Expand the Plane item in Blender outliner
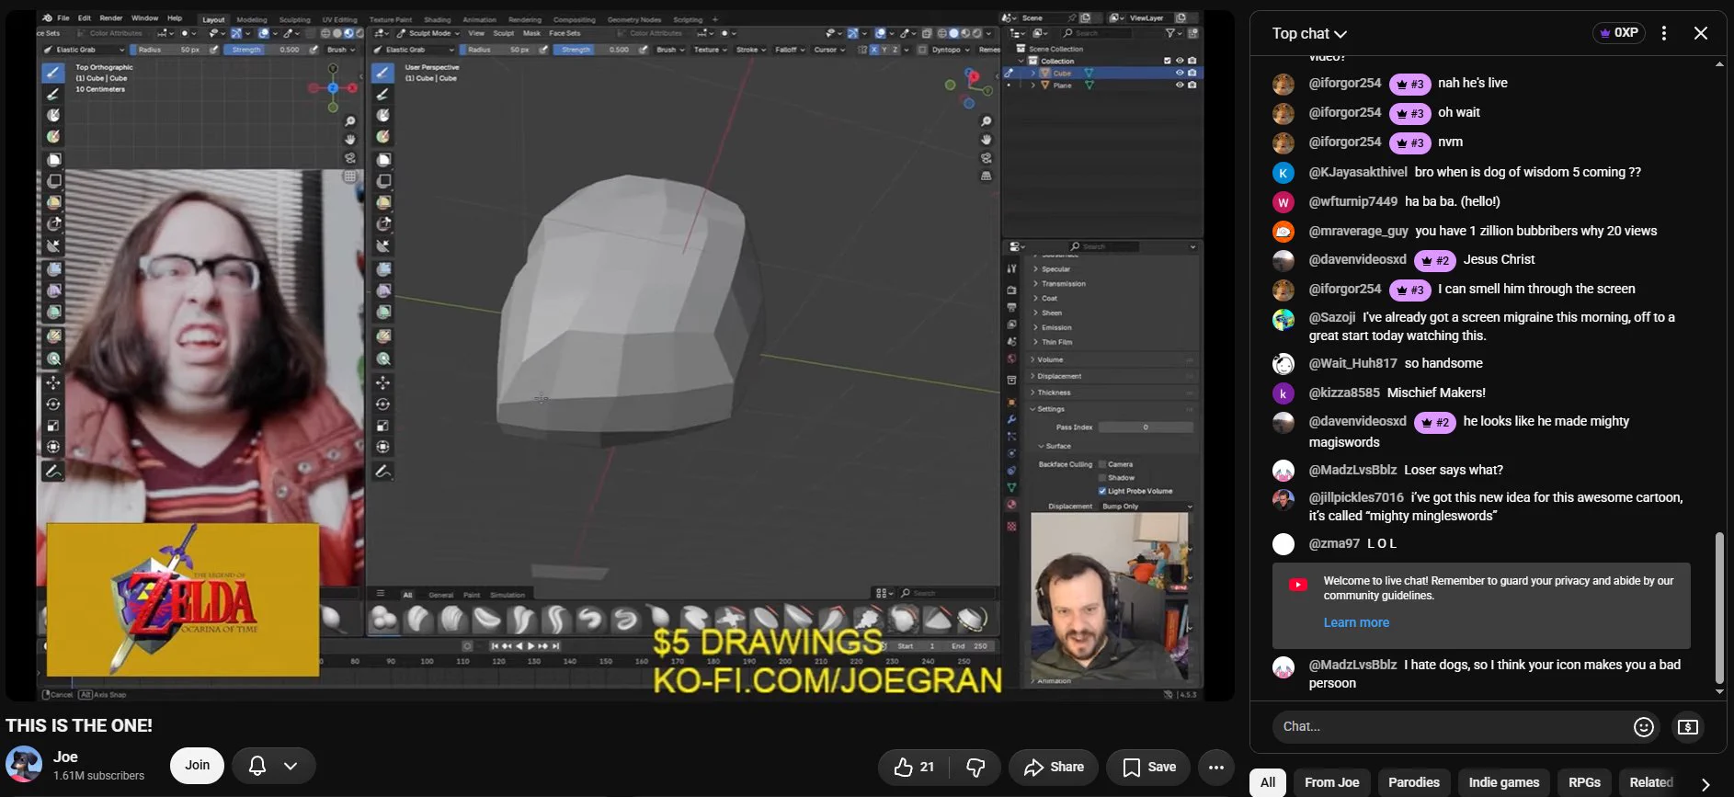This screenshot has width=1734, height=797. tap(1032, 85)
